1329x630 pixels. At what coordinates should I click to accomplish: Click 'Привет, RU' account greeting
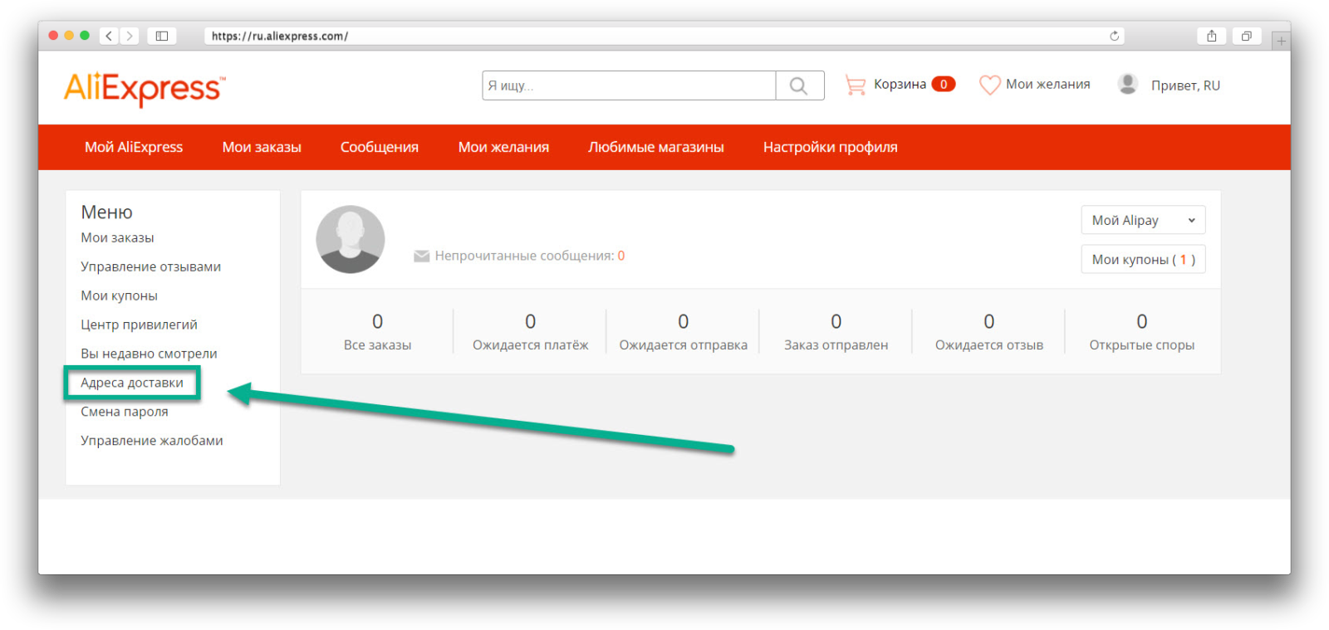tap(1185, 85)
